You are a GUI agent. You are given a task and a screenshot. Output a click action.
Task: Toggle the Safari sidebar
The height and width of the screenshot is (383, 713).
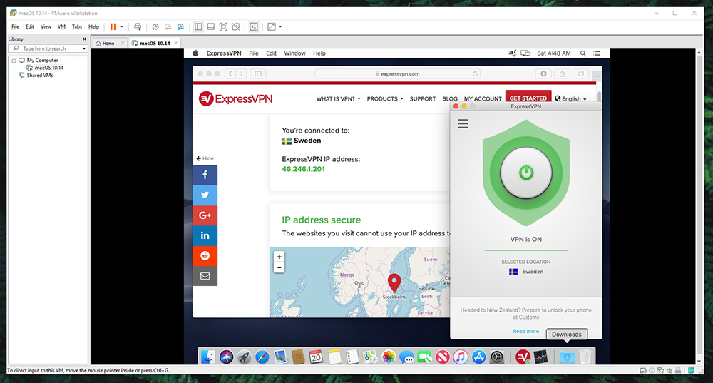(258, 73)
